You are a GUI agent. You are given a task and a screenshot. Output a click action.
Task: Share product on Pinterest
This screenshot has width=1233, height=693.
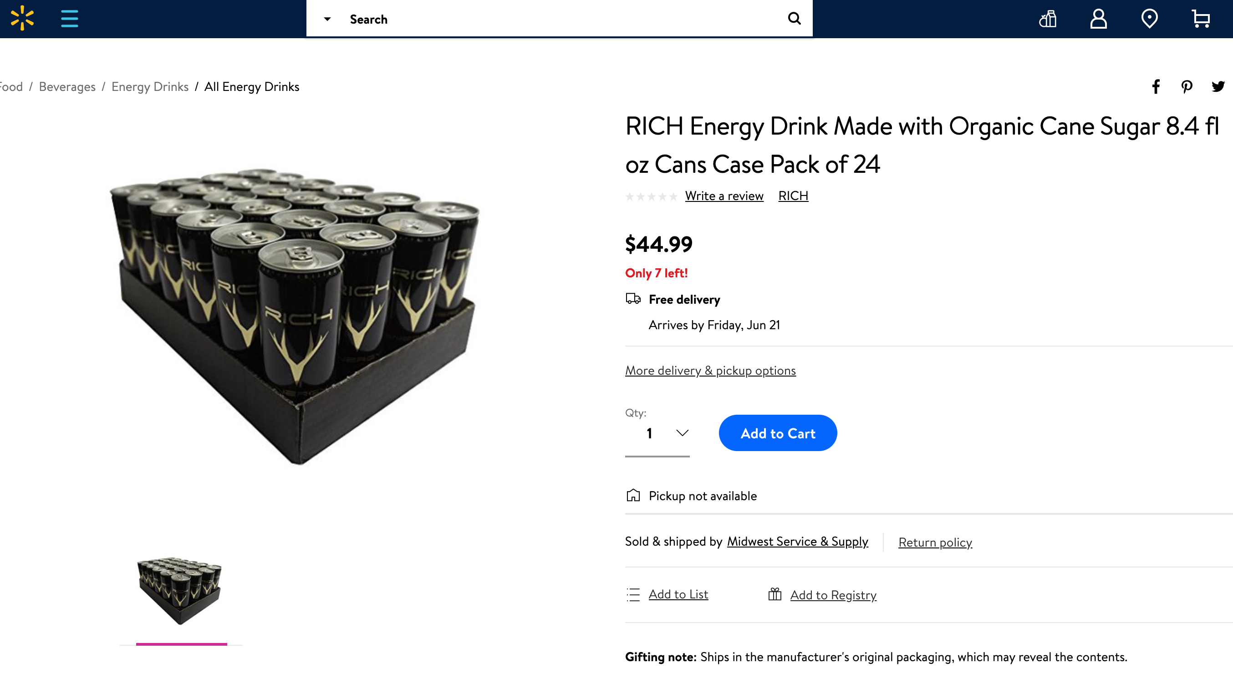click(x=1187, y=86)
